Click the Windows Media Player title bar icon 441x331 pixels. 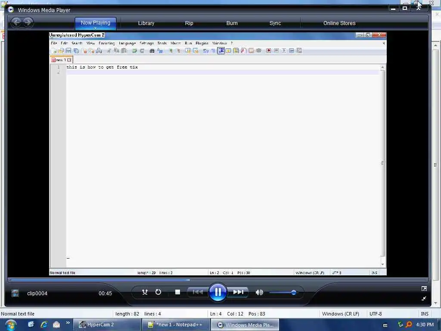pos(11,10)
